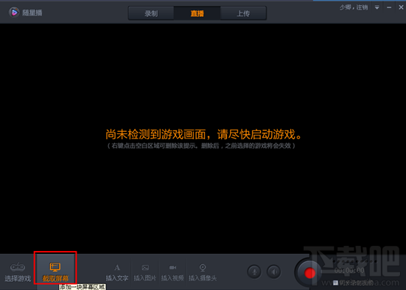Insert an image with 插入图片
This screenshot has height=290, width=406.
(145, 272)
